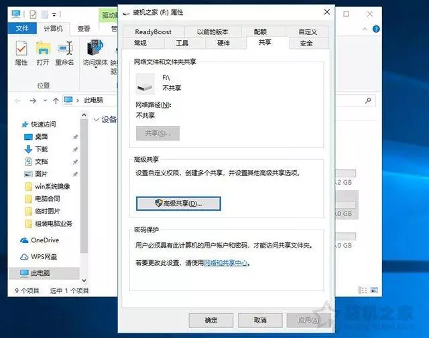The width and height of the screenshot is (429, 338).
Task: Open the 计算机 ribbon tab
Action: point(53,28)
